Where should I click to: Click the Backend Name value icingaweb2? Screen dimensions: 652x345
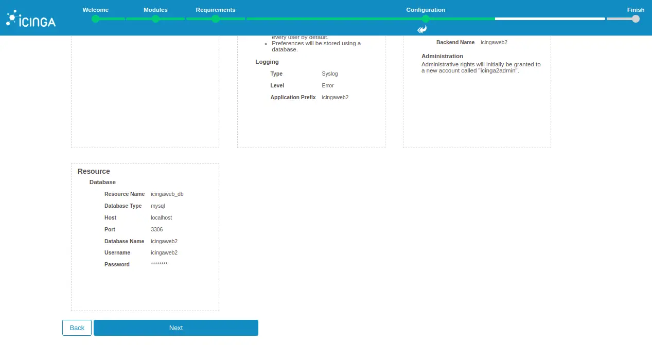click(494, 42)
